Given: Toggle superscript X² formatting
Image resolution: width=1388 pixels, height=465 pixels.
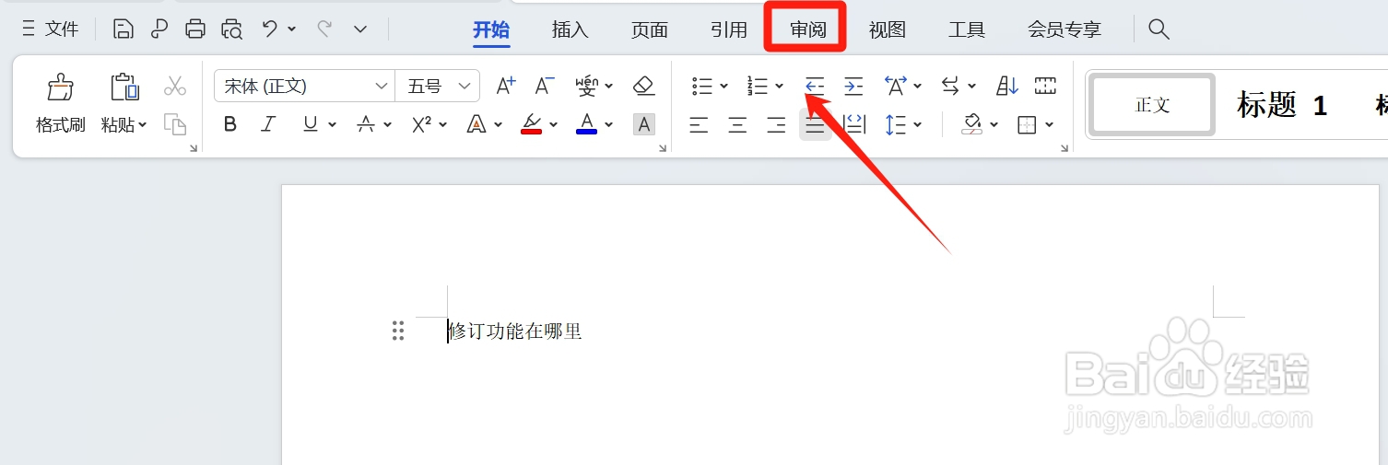Looking at the screenshot, I should 422,124.
